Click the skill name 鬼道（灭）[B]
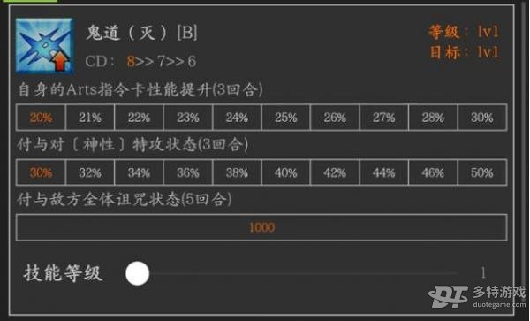This screenshot has width=530, height=321. point(141,33)
